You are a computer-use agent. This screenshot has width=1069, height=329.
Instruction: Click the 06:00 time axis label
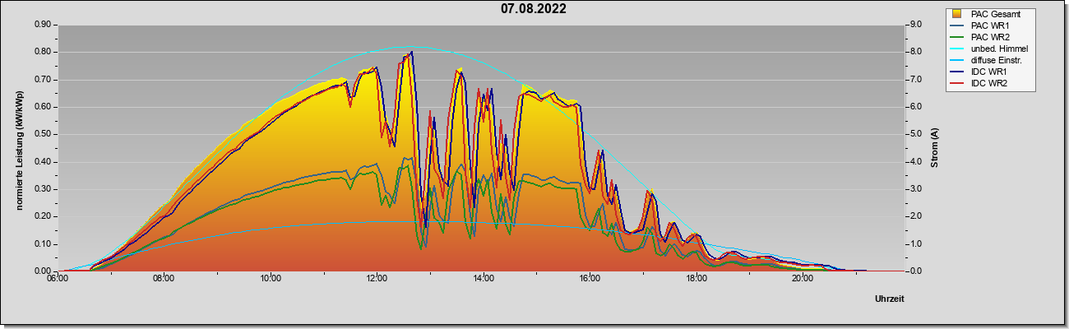click(x=58, y=280)
